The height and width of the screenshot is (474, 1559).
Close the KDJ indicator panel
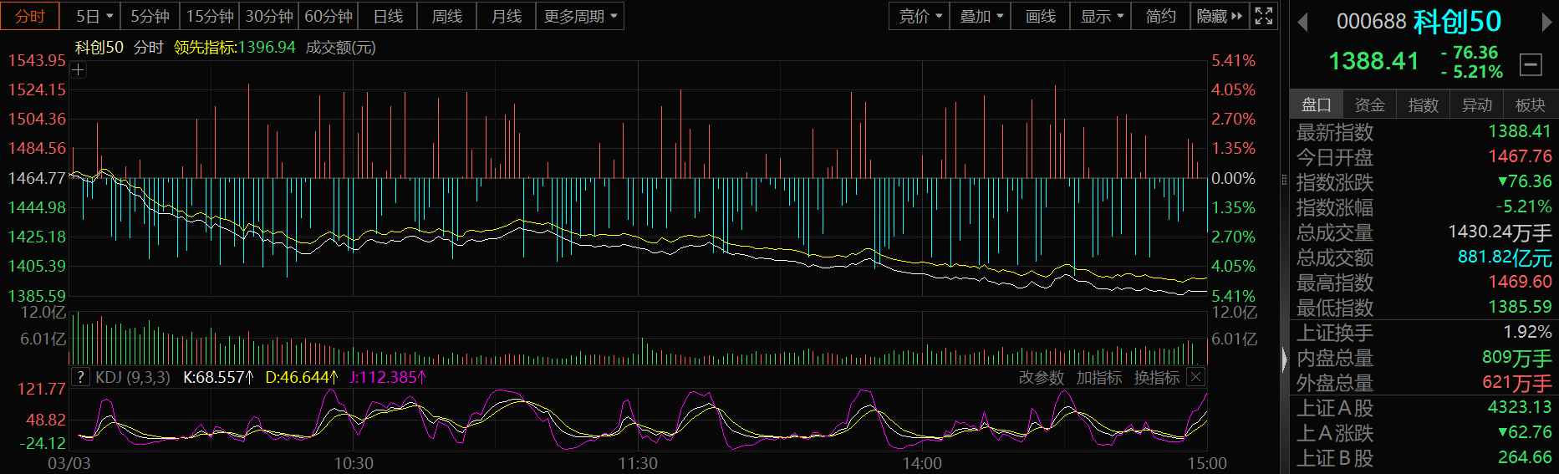(1195, 377)
